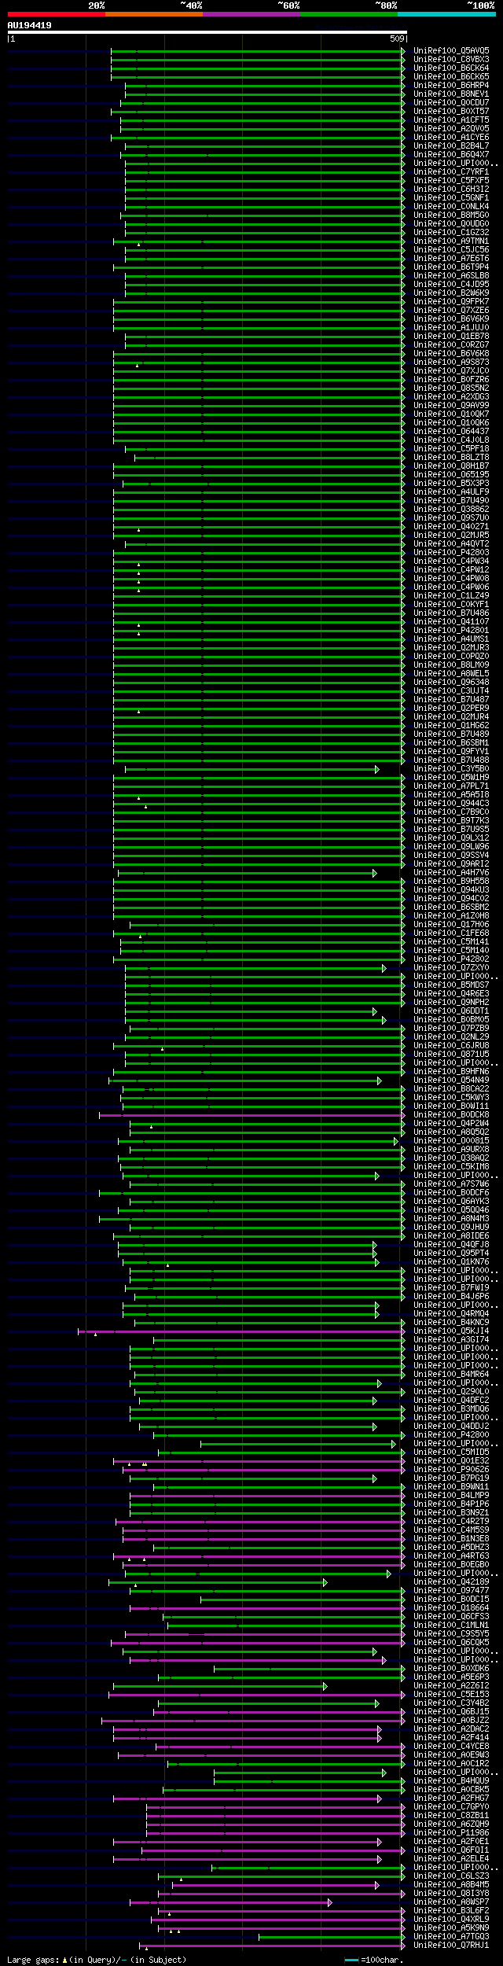Open the UniRef100_B8NEV1 hit label
This screenshot has height=1966, width=503.
click(x=451, y=94)
